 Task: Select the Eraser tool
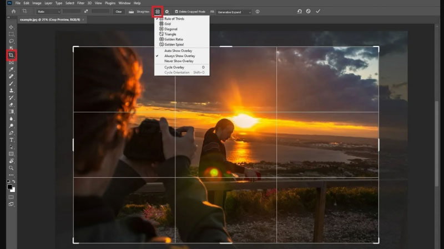(11, 105)
